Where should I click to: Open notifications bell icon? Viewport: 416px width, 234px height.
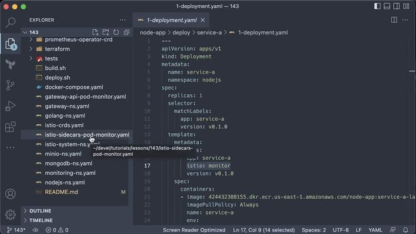point(406,229)
